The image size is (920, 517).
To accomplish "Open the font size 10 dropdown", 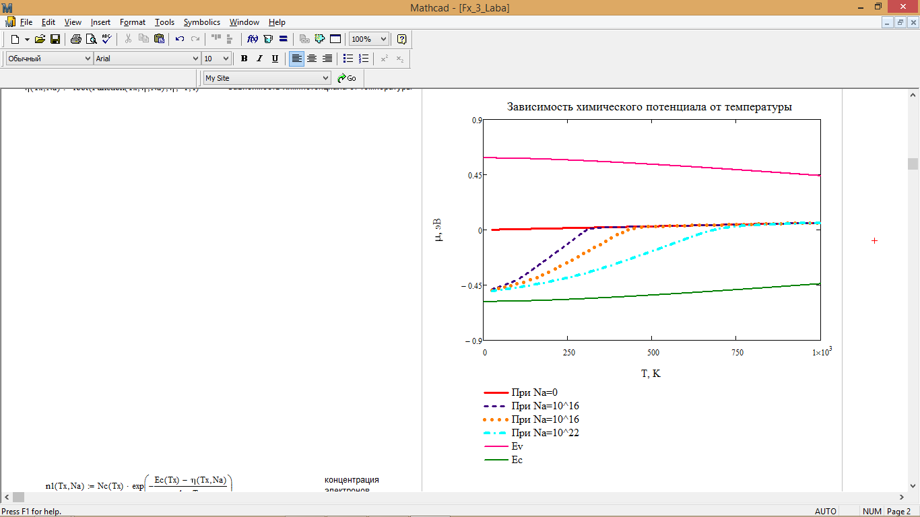I will (x=226, y=59).
